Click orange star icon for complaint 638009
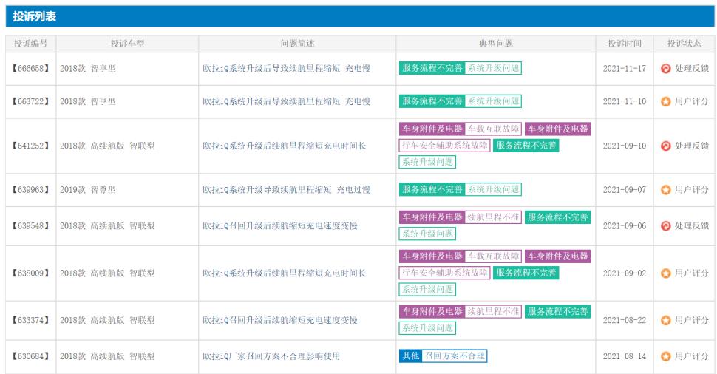This screenshot has height=374, width=717. (x=665, y=273)
